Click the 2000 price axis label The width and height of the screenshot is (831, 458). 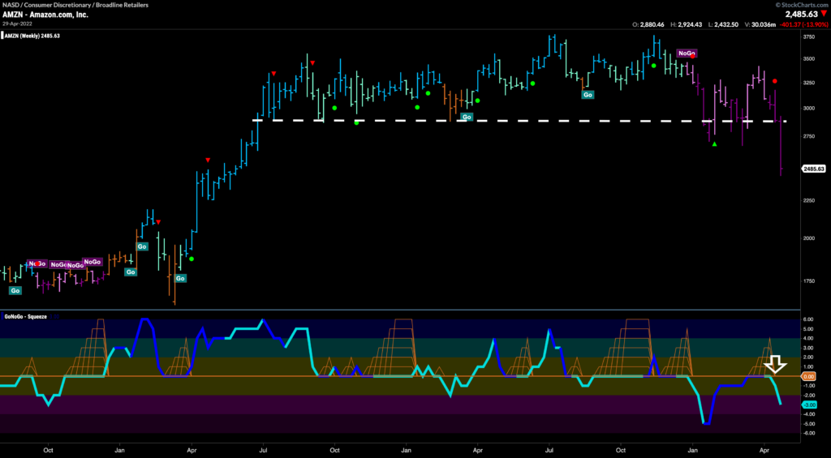pyautogui.click(x=809, y=238)
